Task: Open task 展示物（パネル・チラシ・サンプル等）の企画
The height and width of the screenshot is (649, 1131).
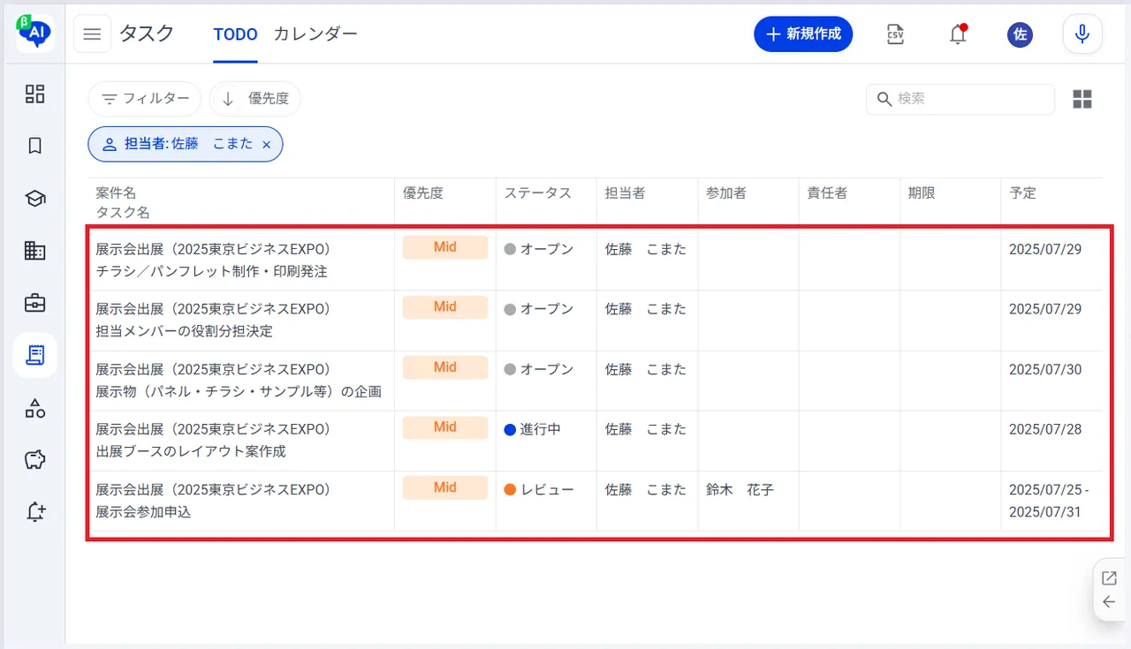Action: [239, 391]
